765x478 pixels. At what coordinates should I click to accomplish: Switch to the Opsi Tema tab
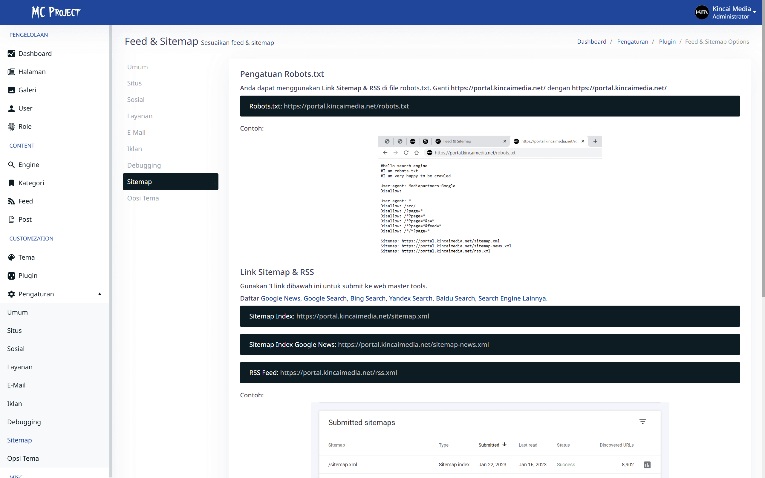tap(143, 198)
